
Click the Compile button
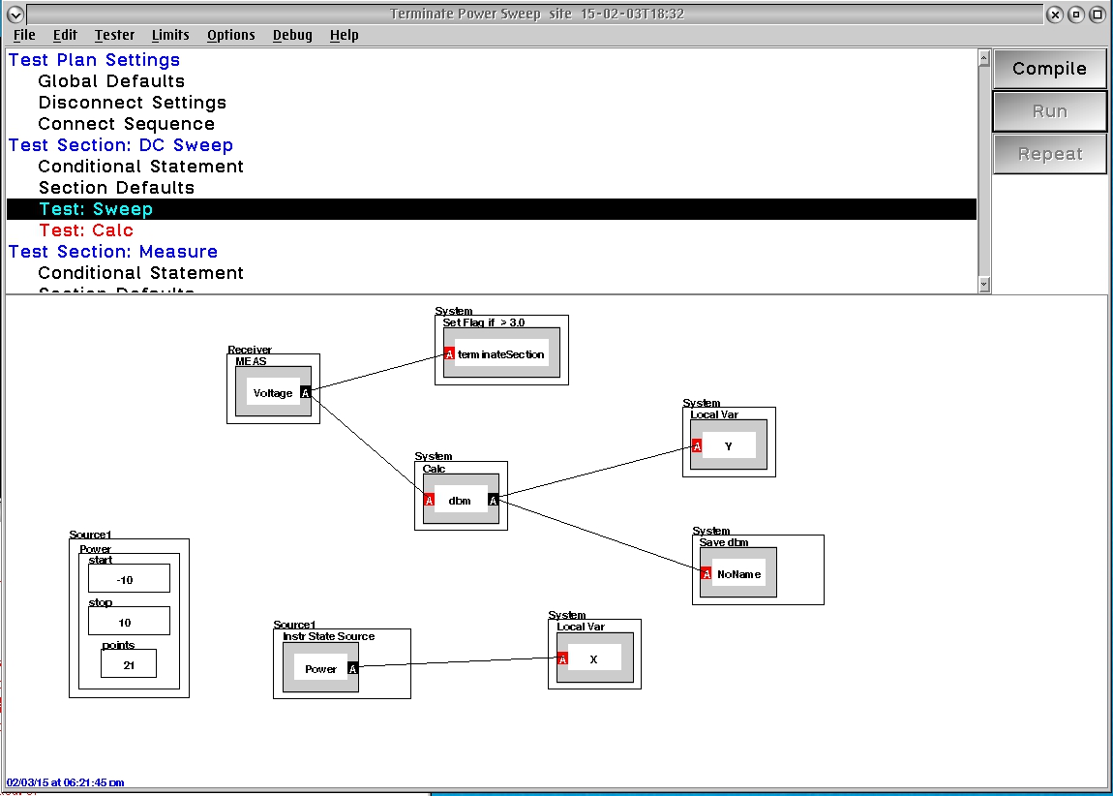tap(1049, 68)
